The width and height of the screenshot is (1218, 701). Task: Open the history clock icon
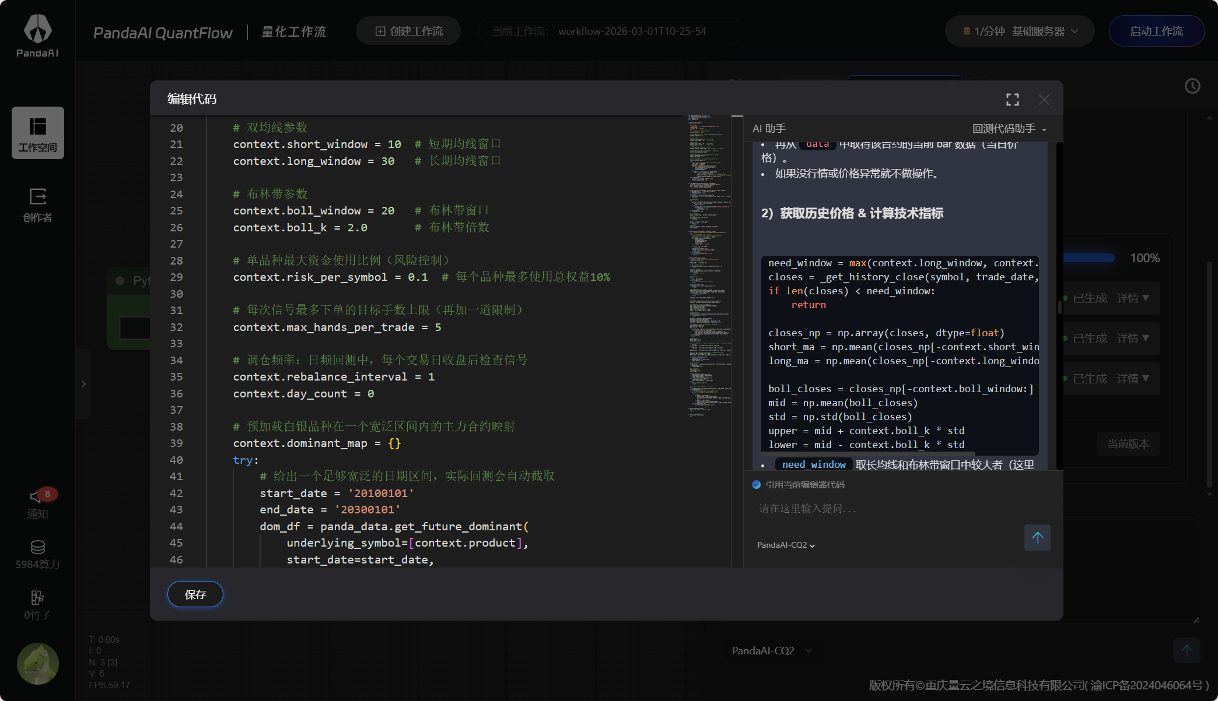click(1192, 86)
